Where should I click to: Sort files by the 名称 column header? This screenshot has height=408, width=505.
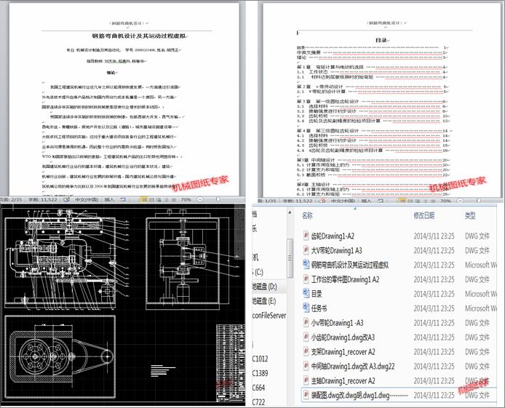307,215
